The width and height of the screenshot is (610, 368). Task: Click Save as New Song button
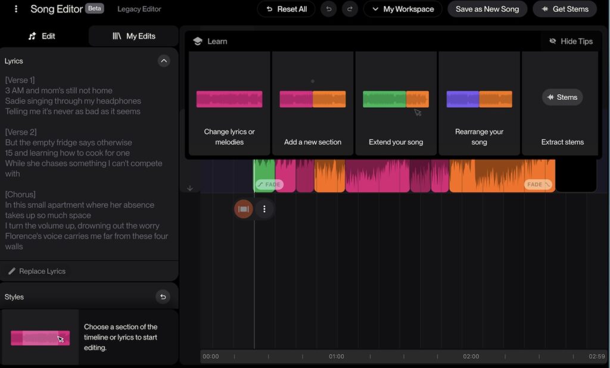pyautogui.click(x=487, y=9)
